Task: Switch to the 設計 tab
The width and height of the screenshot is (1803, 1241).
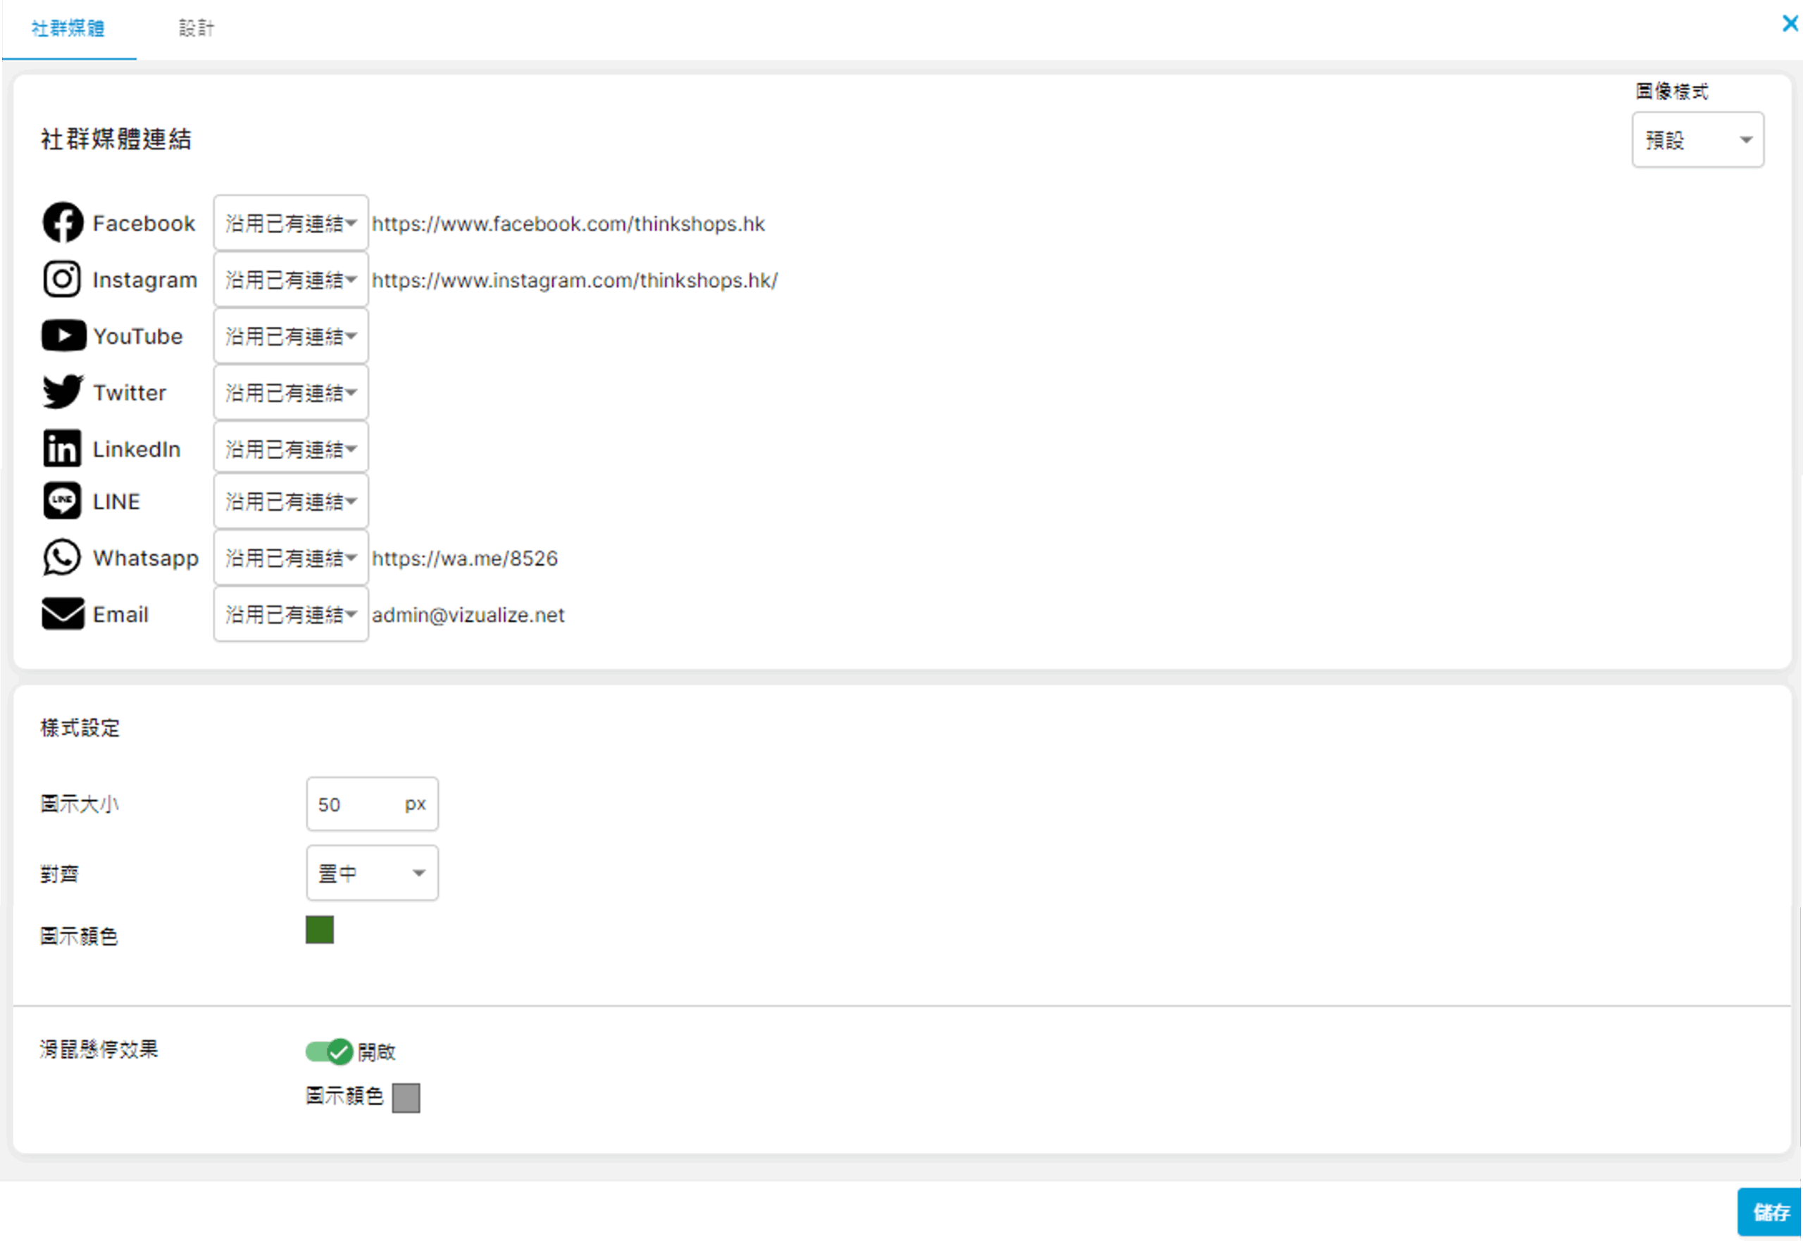Action: click(x=196, y=29)
